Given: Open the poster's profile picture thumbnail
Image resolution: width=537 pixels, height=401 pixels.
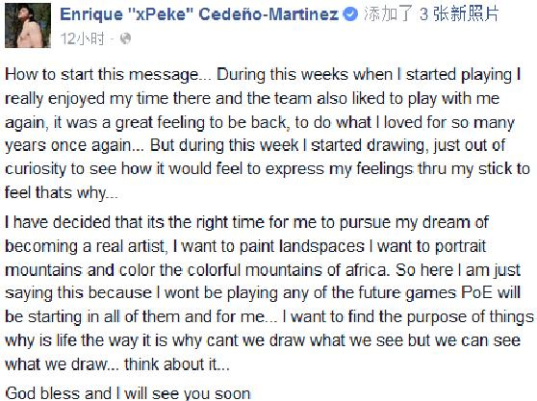Looking at the screenshot, I should pyautogui.click(x=28, y=26).
